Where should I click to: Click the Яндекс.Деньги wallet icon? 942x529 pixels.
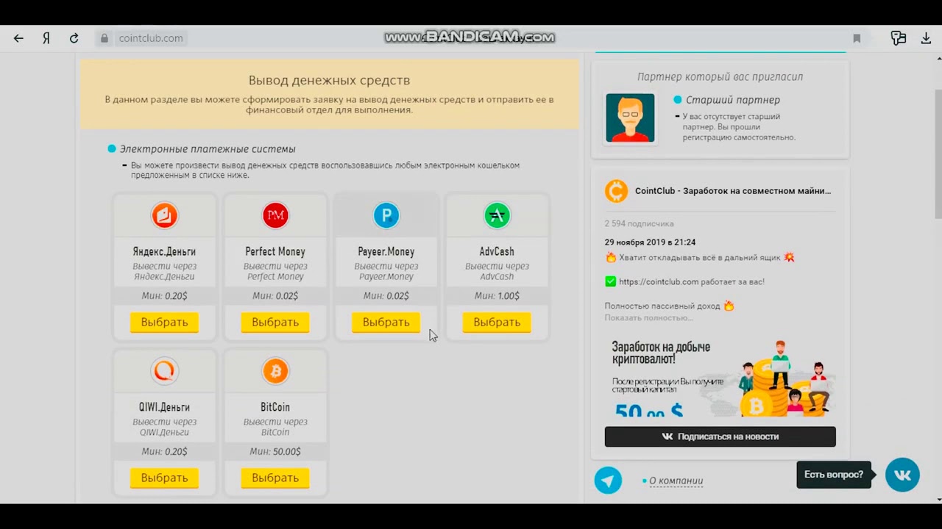(x=165, y=215)
